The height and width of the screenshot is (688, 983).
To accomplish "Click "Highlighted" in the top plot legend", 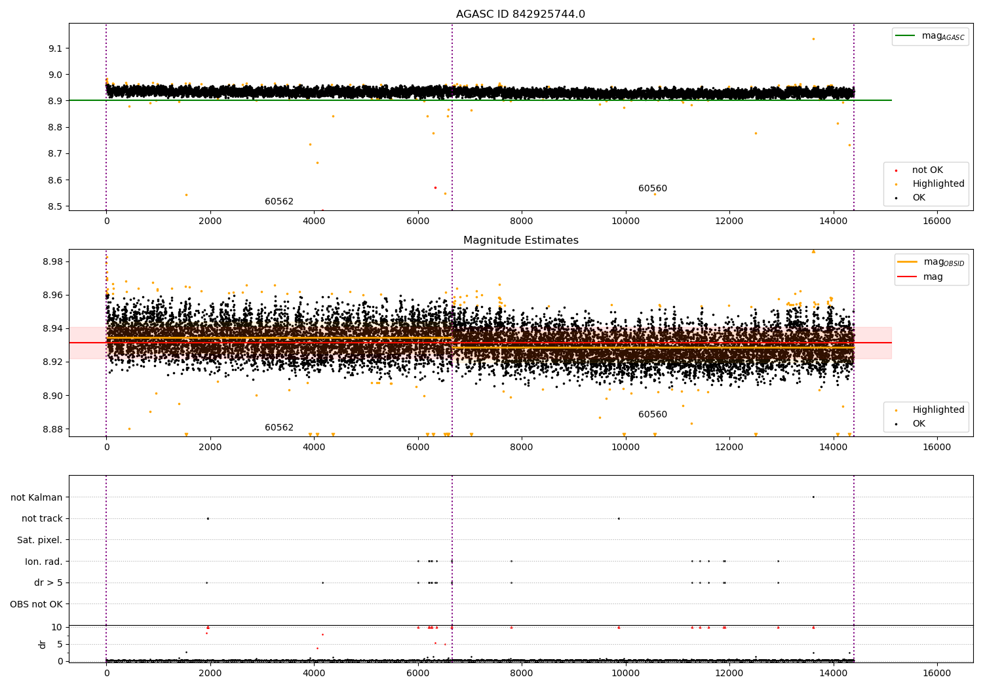I will [938, 184].
